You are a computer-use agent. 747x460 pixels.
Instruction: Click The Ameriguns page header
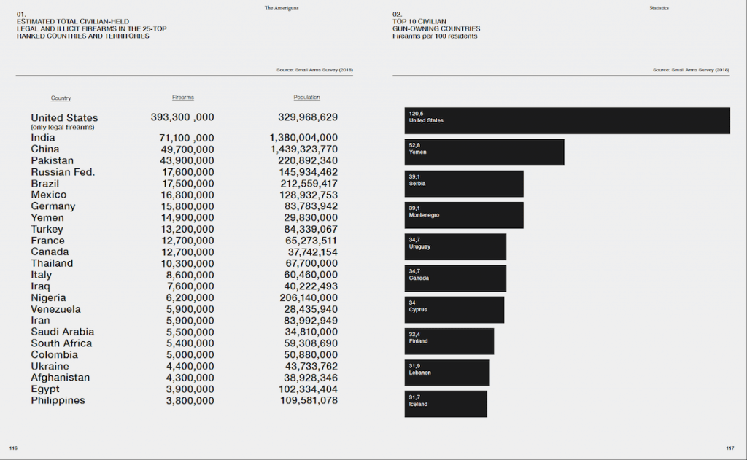(282, 8)
